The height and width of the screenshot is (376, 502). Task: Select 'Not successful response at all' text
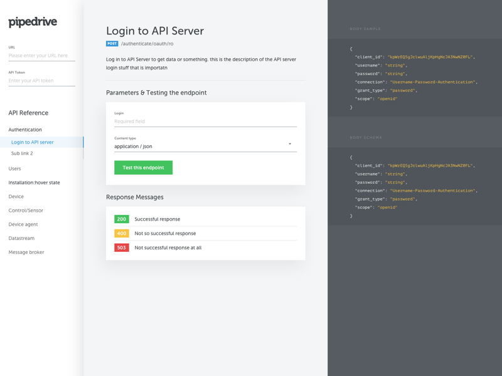[x=168, y=248]
